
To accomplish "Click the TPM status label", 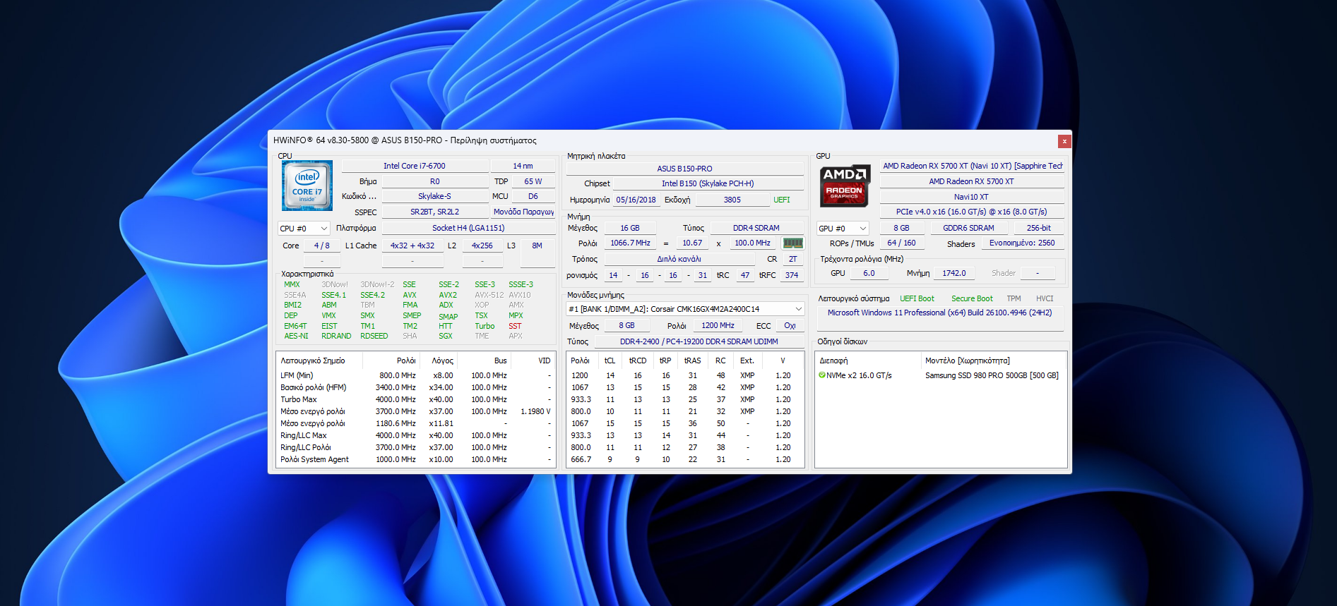I will (x=1014, y=298).
